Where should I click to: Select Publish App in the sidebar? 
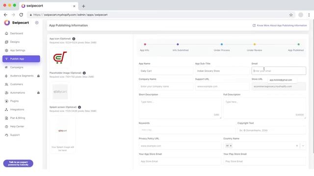click(x=21, y=59)
